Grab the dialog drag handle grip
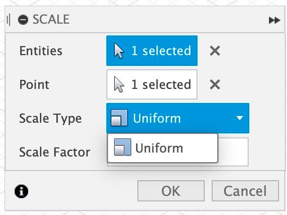Viewport: 287px width, 215px height. pyautogui.click(x=8, y=20)
